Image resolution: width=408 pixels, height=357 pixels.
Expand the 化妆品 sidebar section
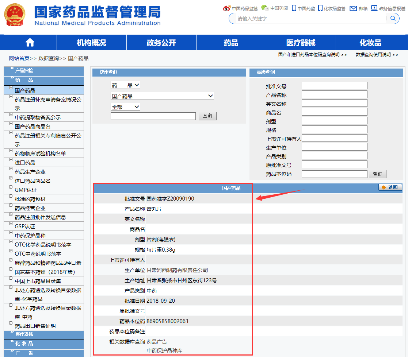point(44,344)
